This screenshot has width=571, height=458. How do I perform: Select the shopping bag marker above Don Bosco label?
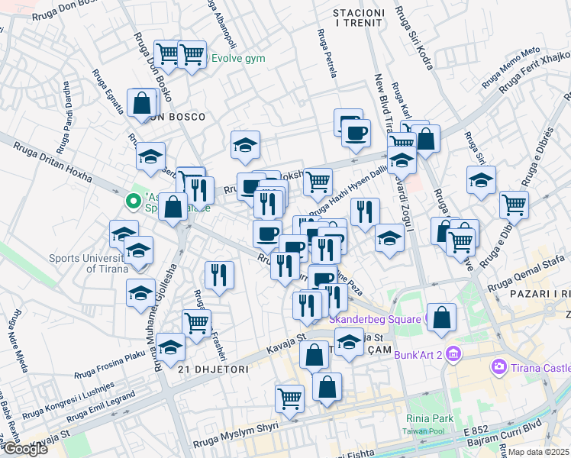pyautogui.click(x=142, y=103)
